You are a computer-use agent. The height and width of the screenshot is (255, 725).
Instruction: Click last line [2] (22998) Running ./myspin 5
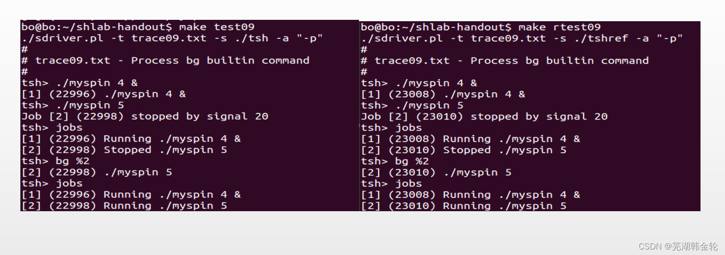[124, 206]
